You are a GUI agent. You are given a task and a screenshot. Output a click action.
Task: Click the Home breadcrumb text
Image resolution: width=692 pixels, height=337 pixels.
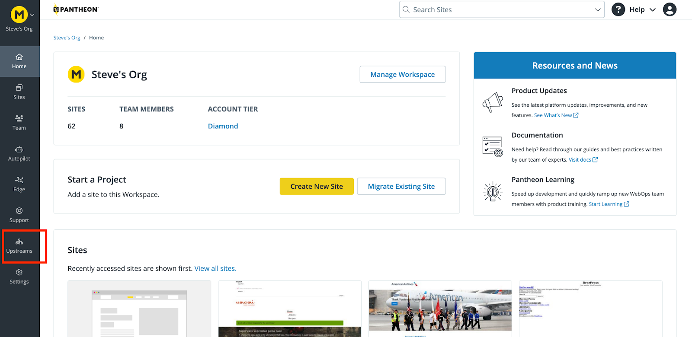96,38
